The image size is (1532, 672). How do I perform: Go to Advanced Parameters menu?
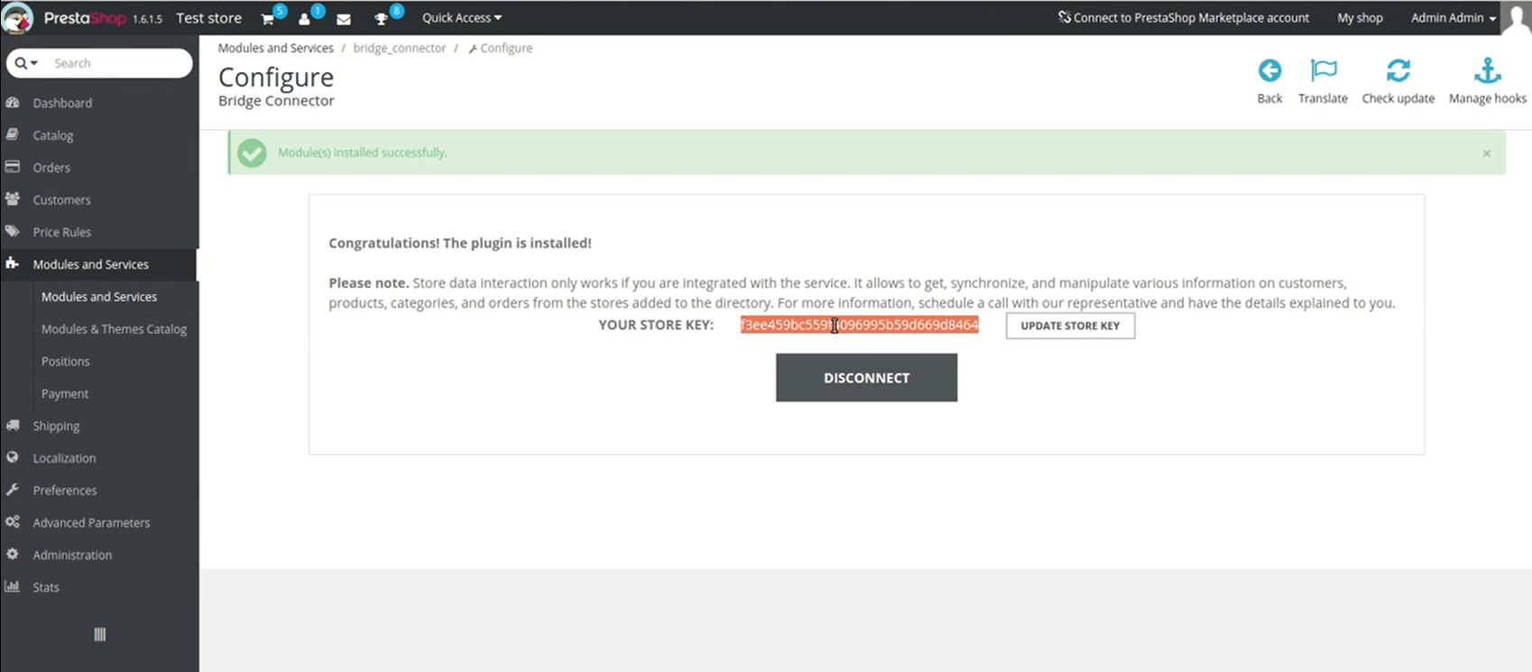(91, 522)
